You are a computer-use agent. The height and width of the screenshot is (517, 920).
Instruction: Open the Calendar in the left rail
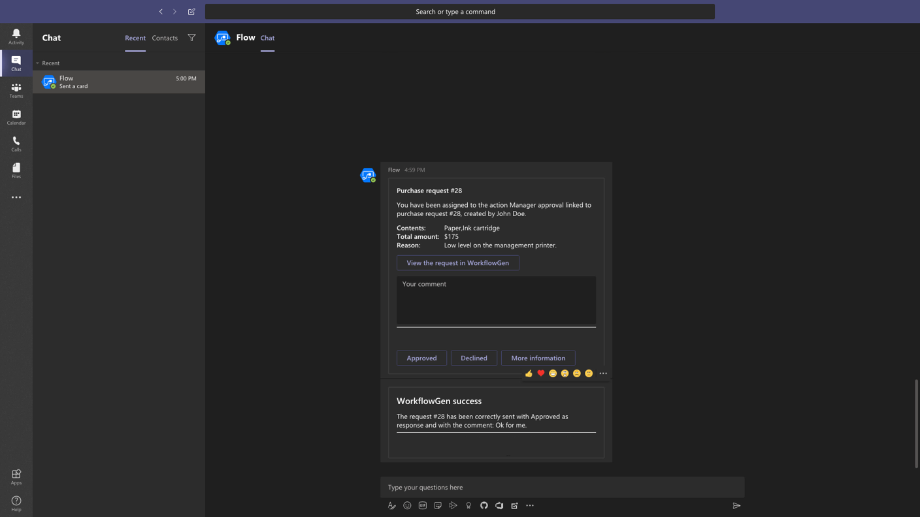[16, 117]
